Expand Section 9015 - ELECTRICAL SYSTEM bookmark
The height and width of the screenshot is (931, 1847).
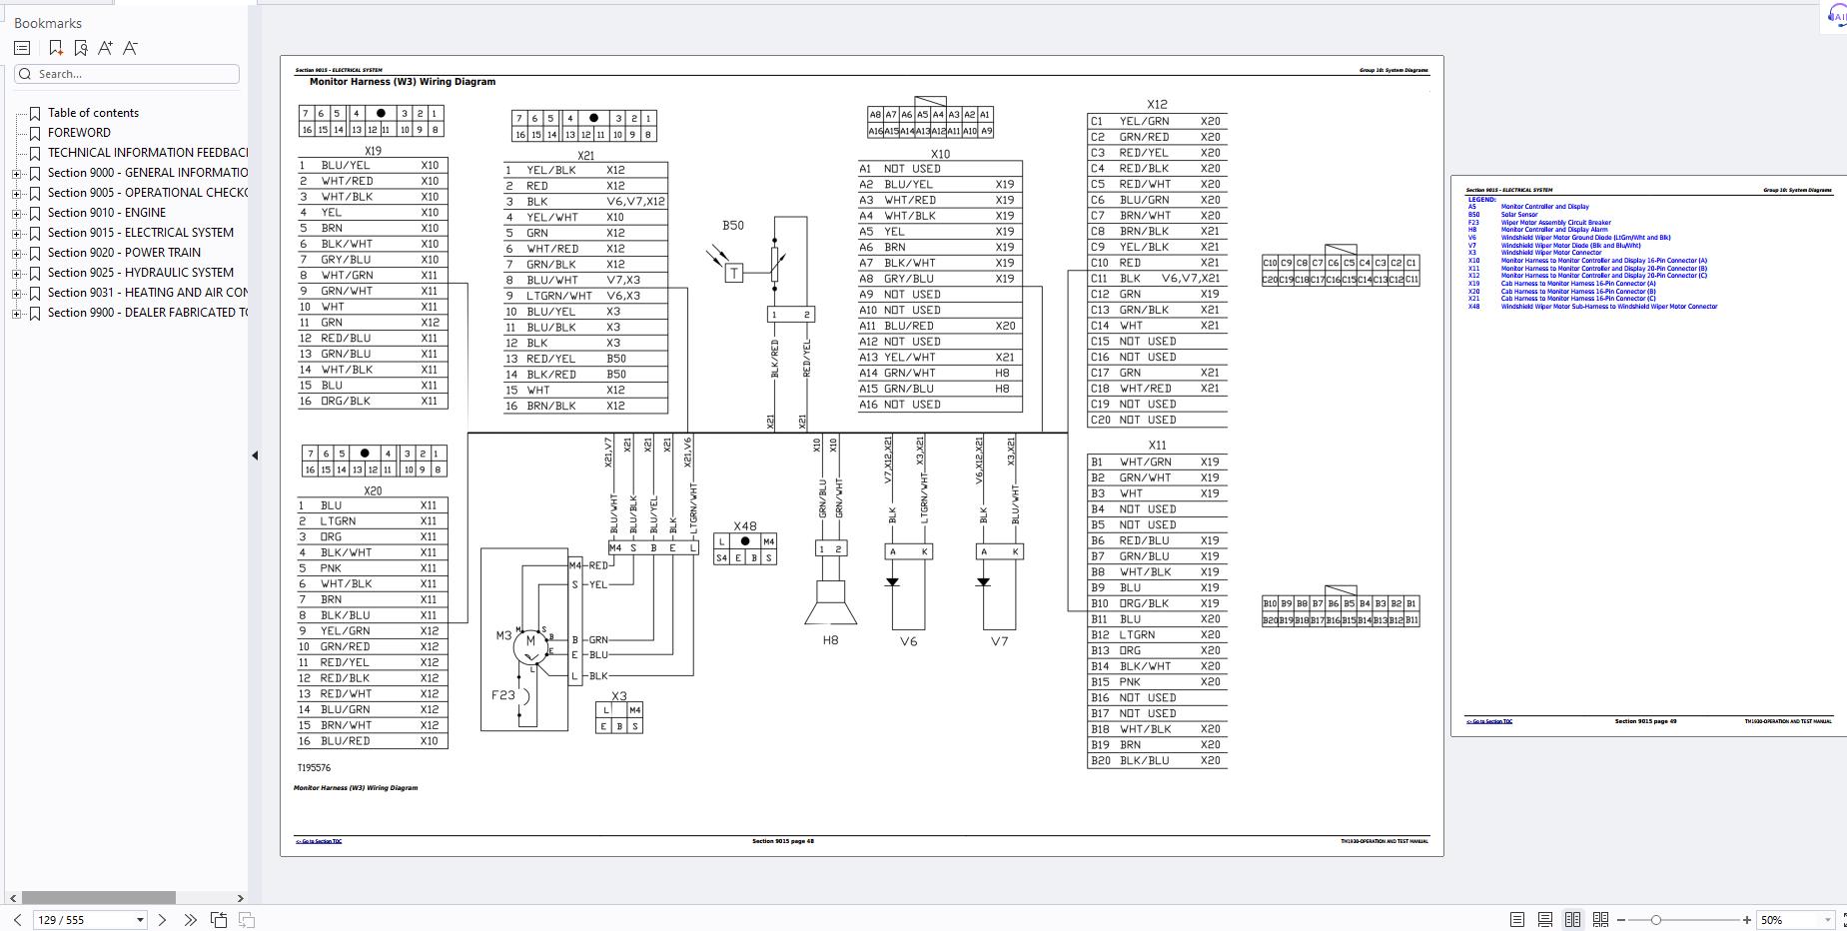click(16, 234)
